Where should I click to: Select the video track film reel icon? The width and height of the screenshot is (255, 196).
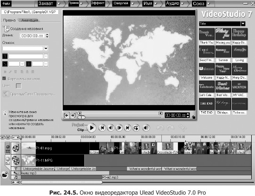point(16,148)
